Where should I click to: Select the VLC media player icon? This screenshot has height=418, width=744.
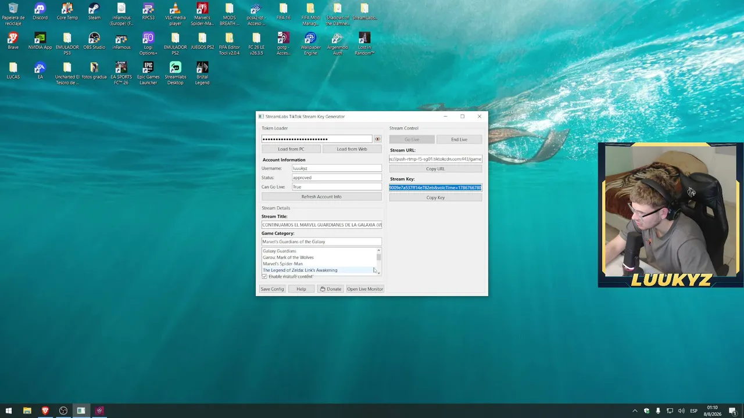point(175,15)
